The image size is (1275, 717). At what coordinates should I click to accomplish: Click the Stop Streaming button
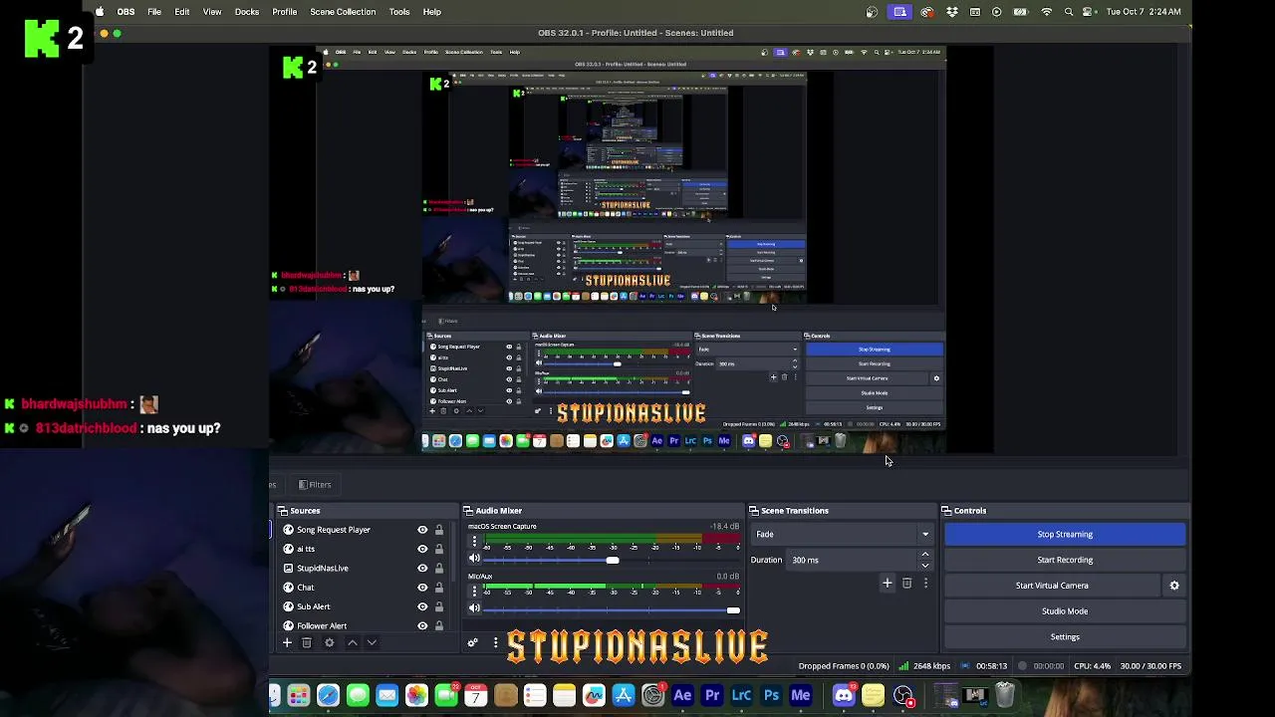point(1065,535)
